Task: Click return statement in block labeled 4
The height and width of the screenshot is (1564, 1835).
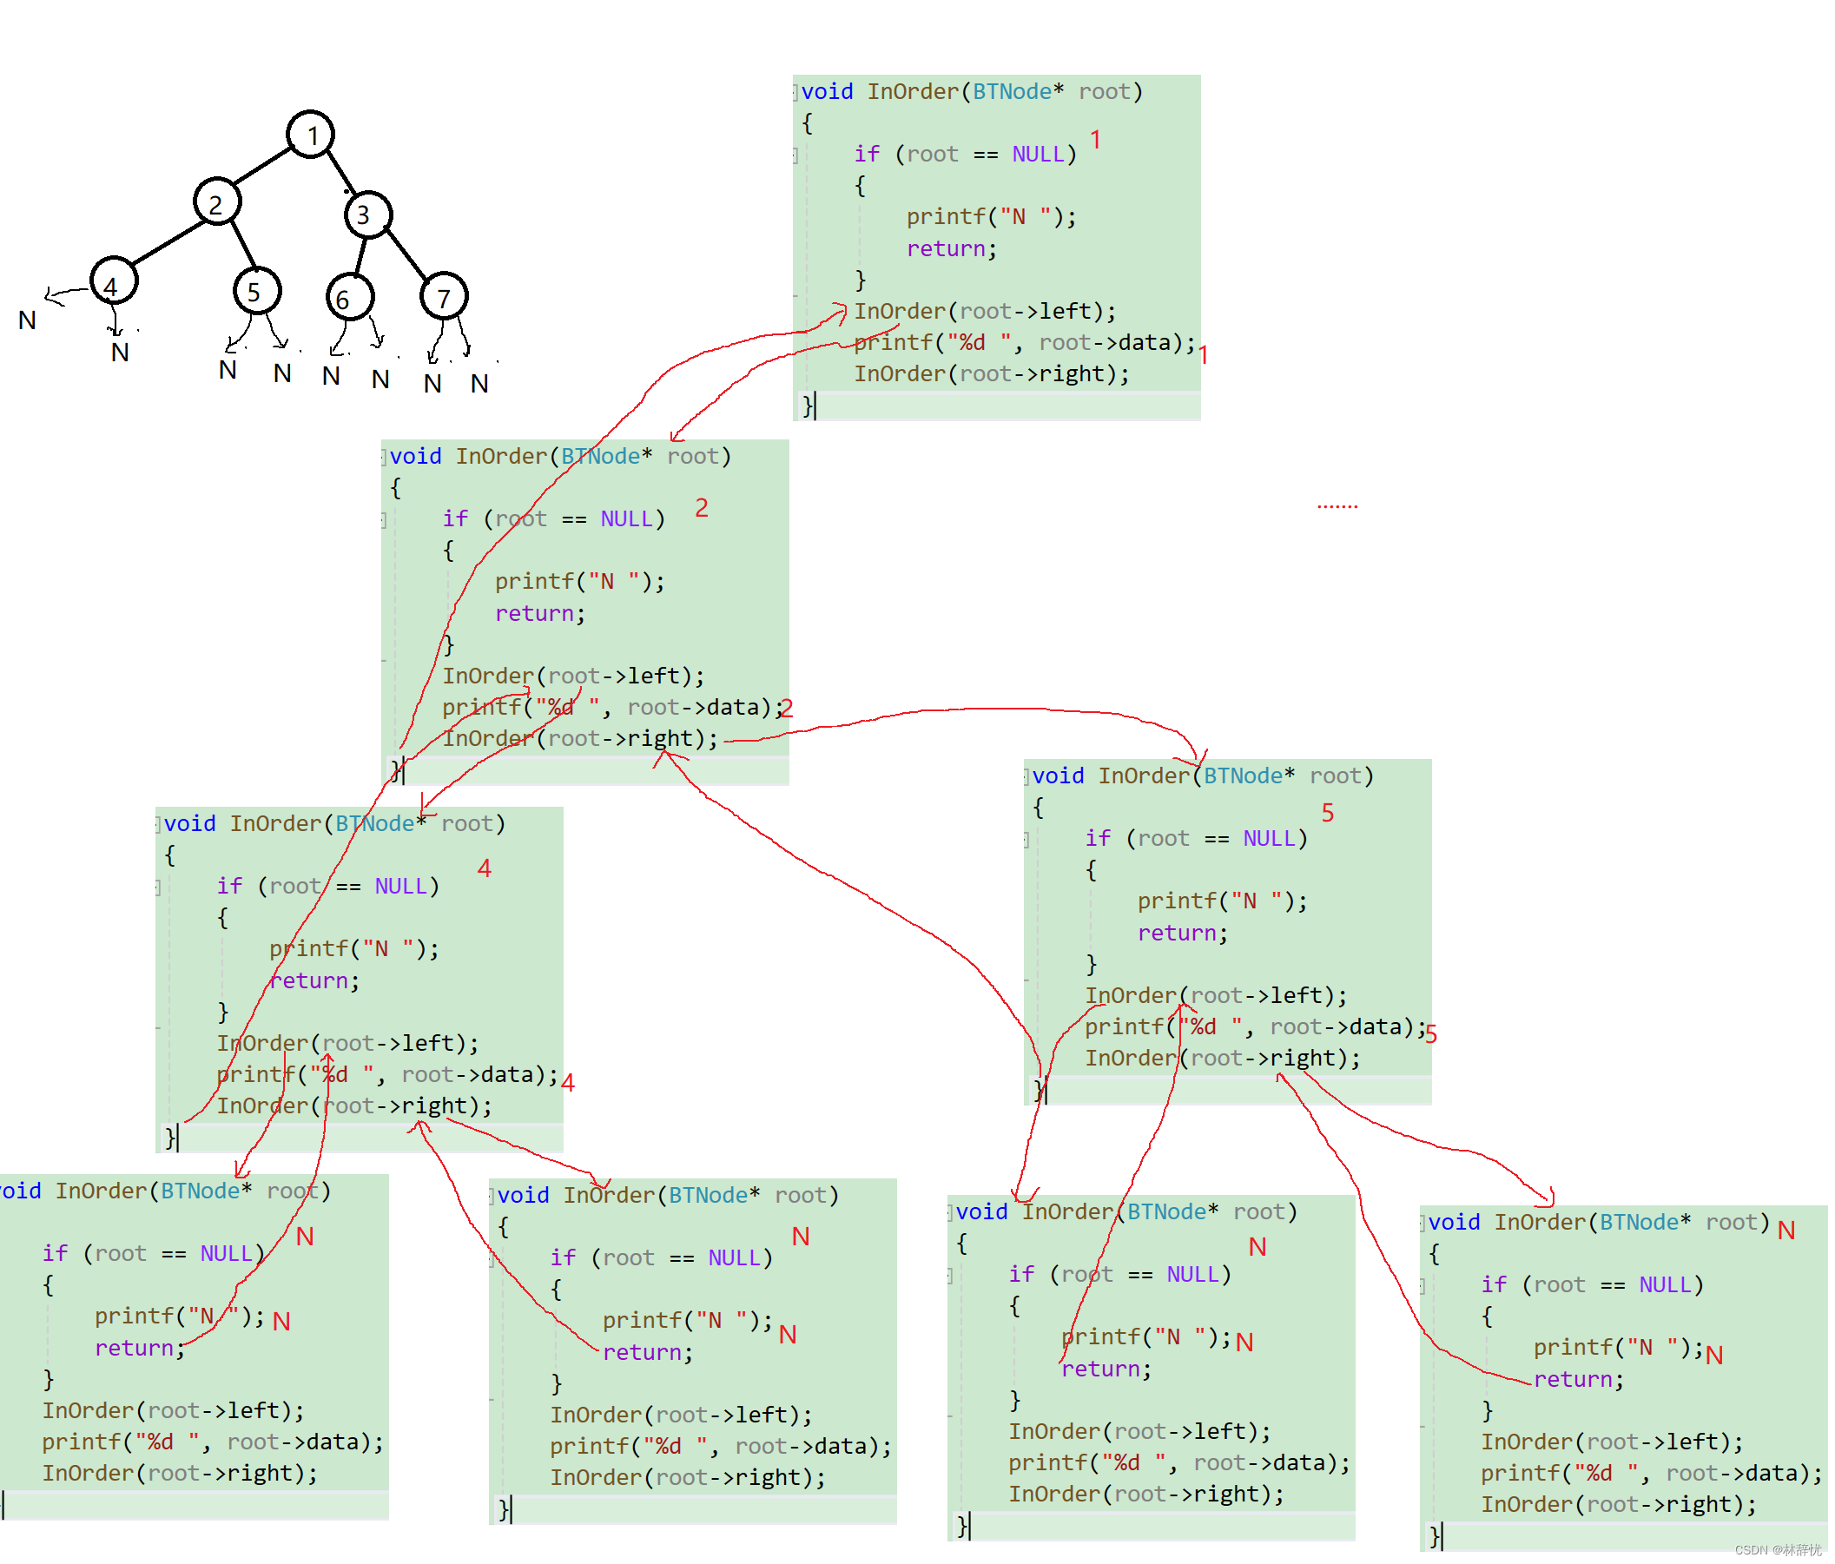Action: 314,980
